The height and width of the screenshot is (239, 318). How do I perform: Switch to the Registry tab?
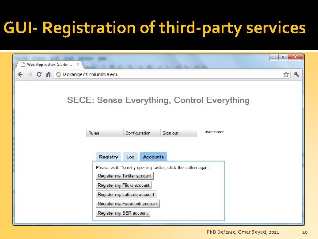[x=108, y=157]
